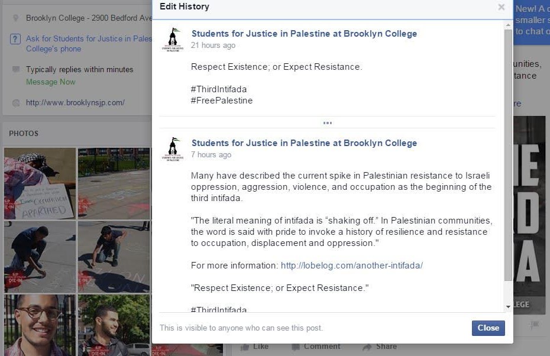Click the location pin icon near address
This screenshot has height=356, width=550.
pos(15,18)
